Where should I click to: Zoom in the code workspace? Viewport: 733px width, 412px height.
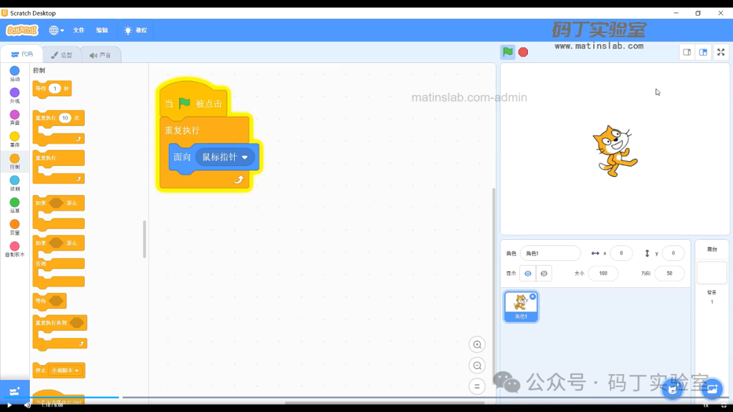477,345
